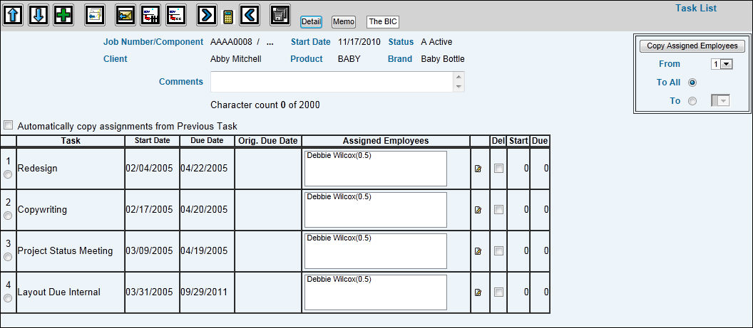Switch to the Memo view
The width and height of the screenshot is (753, 328).
pos(344,22)
